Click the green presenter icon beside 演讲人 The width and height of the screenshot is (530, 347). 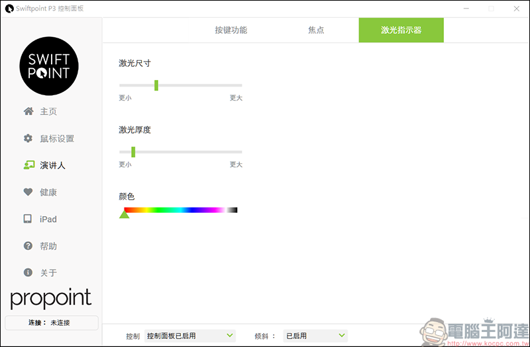point(28,165)
